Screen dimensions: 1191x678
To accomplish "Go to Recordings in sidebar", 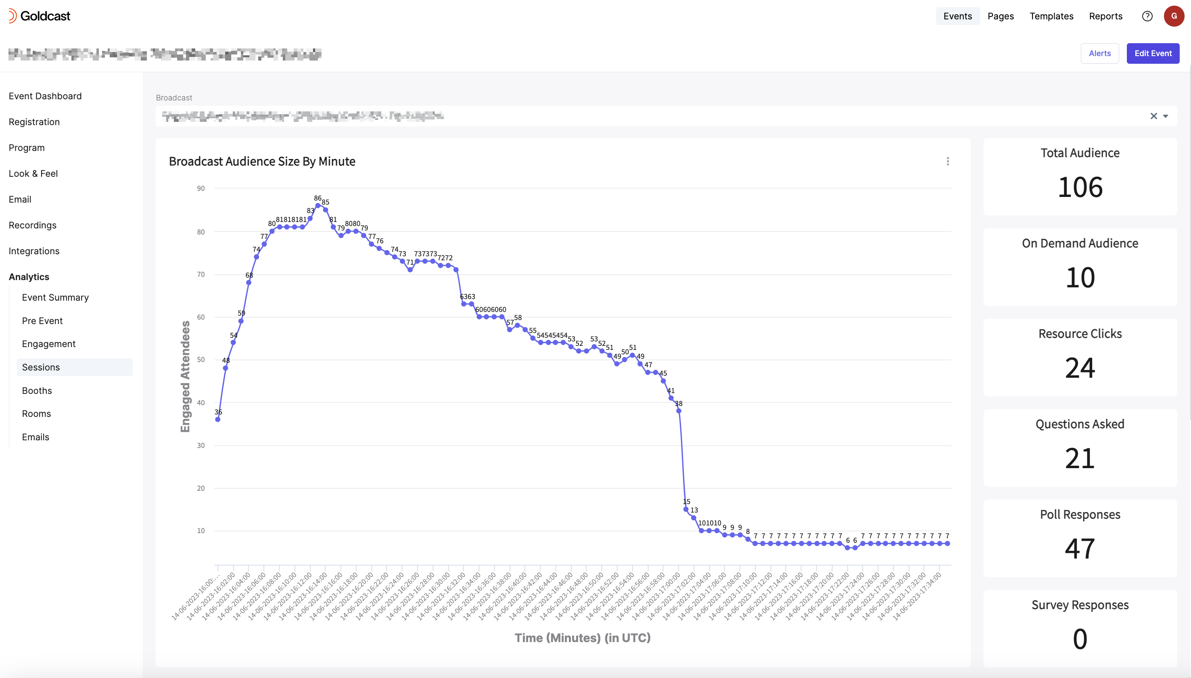I will tap(33, 225).
